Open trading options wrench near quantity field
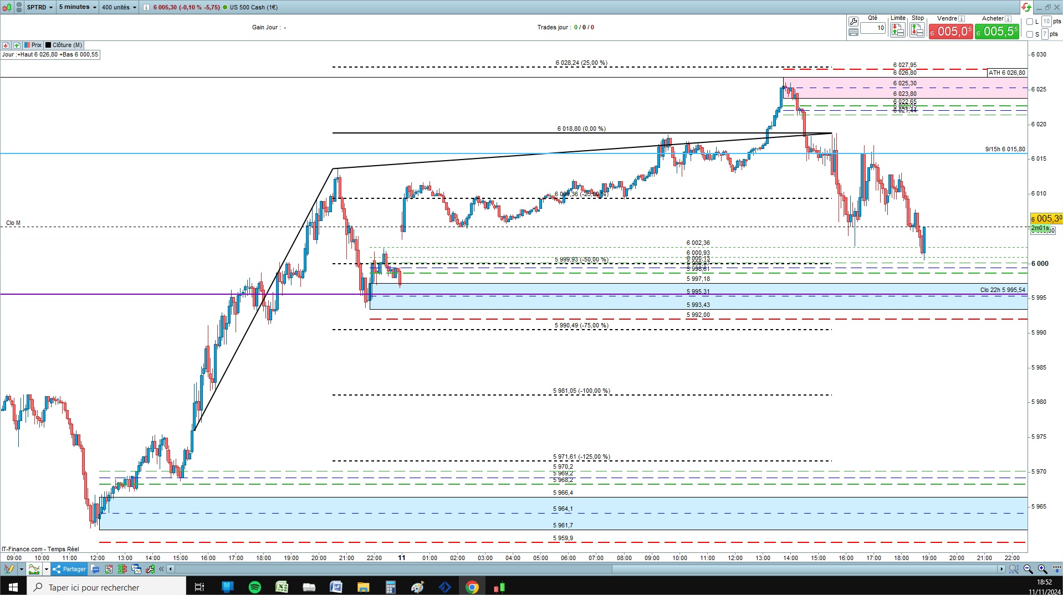The height and width of the screenshot is (595, 1063). coord(854,22)
